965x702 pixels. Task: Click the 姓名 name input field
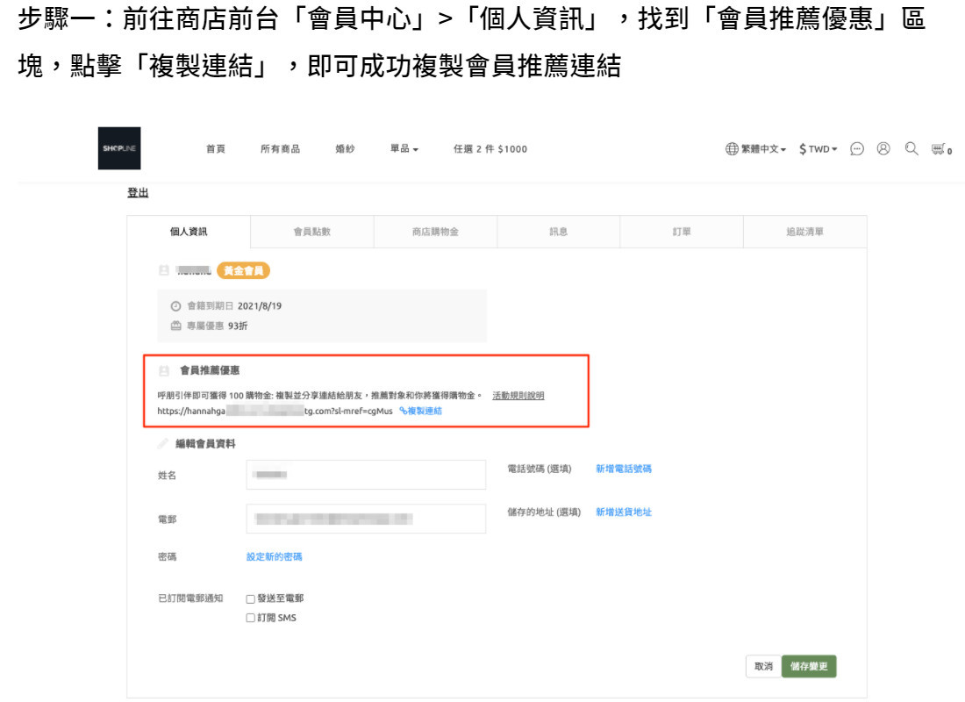point(366,475)
